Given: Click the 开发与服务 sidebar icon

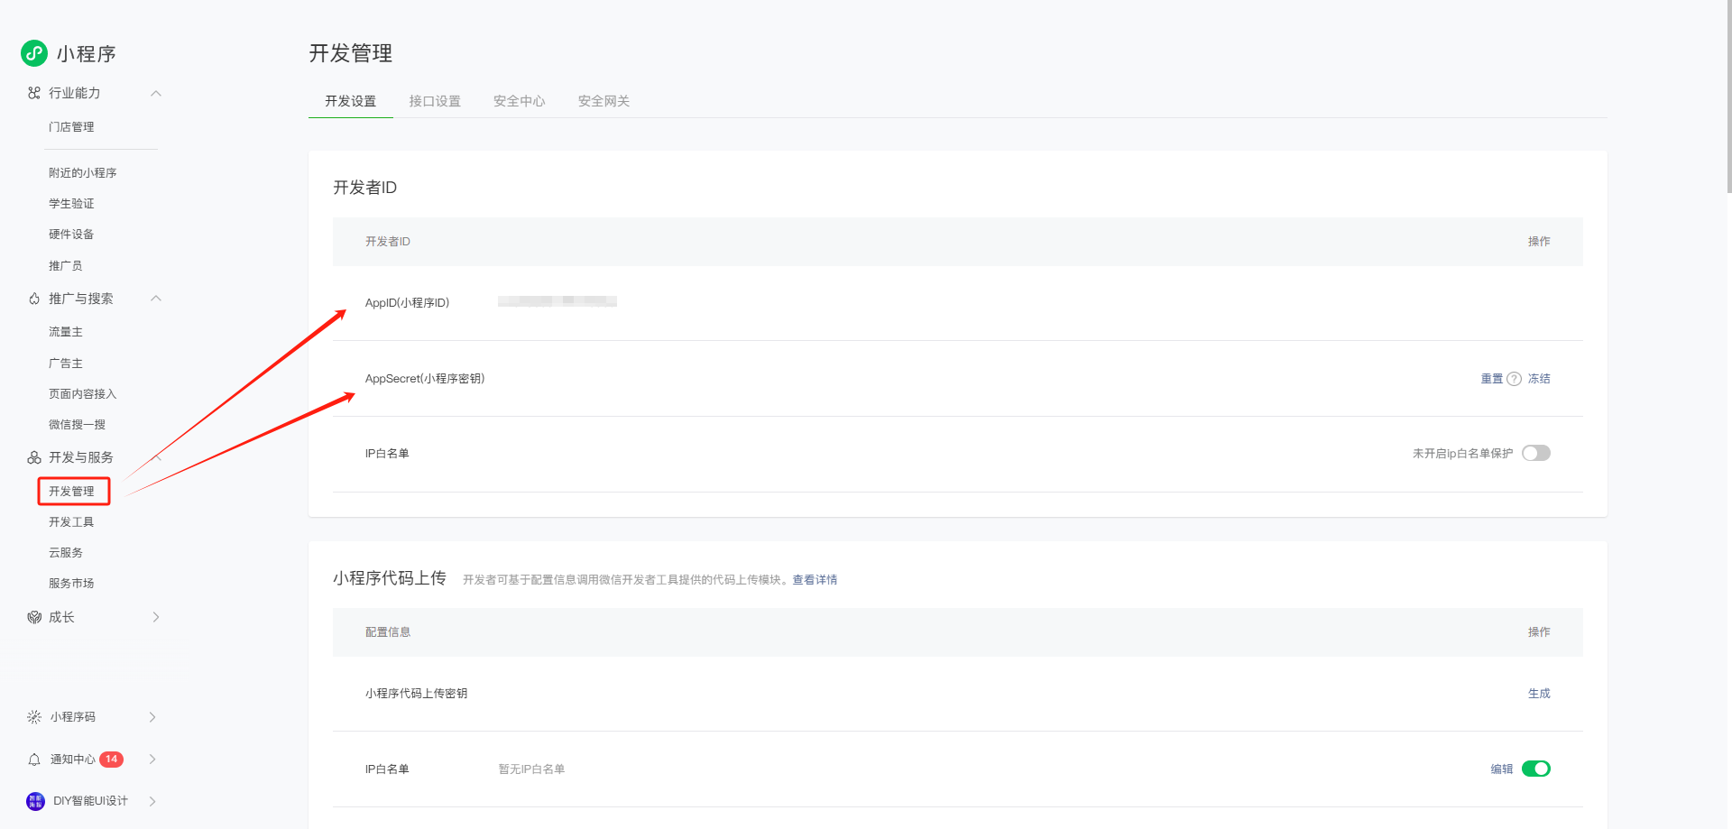Looking at the screenshot, I should (34, 457).
